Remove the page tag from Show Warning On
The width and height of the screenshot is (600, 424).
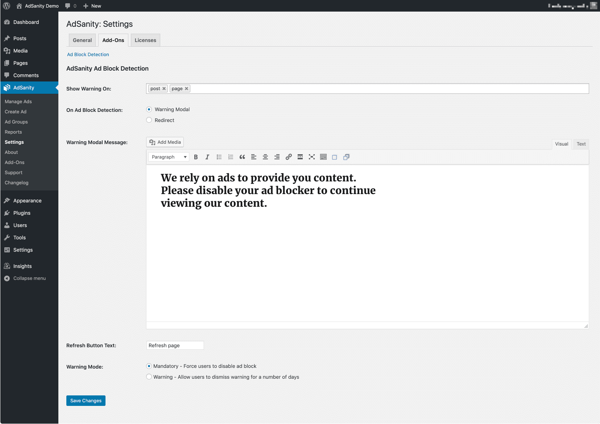(187, 89)
